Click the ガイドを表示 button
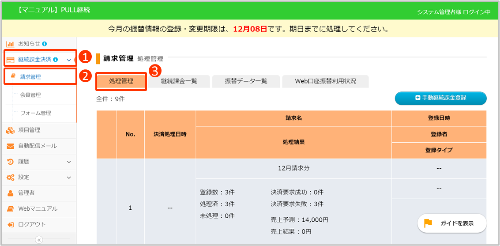Screen dimensions: 500x246 coord(452,223)
